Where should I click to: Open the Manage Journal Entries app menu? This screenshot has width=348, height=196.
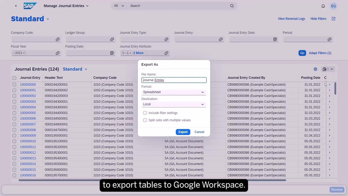coord(66,6)
